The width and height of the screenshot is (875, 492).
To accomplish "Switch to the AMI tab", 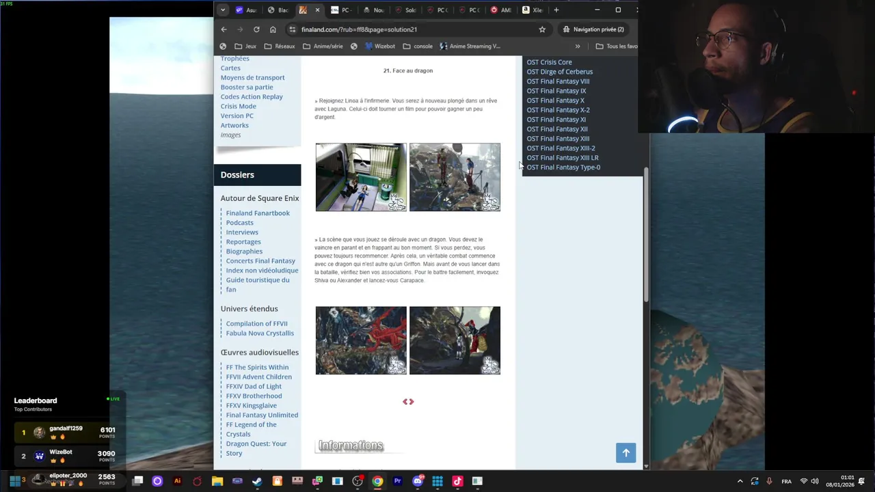I will (500, 10).
